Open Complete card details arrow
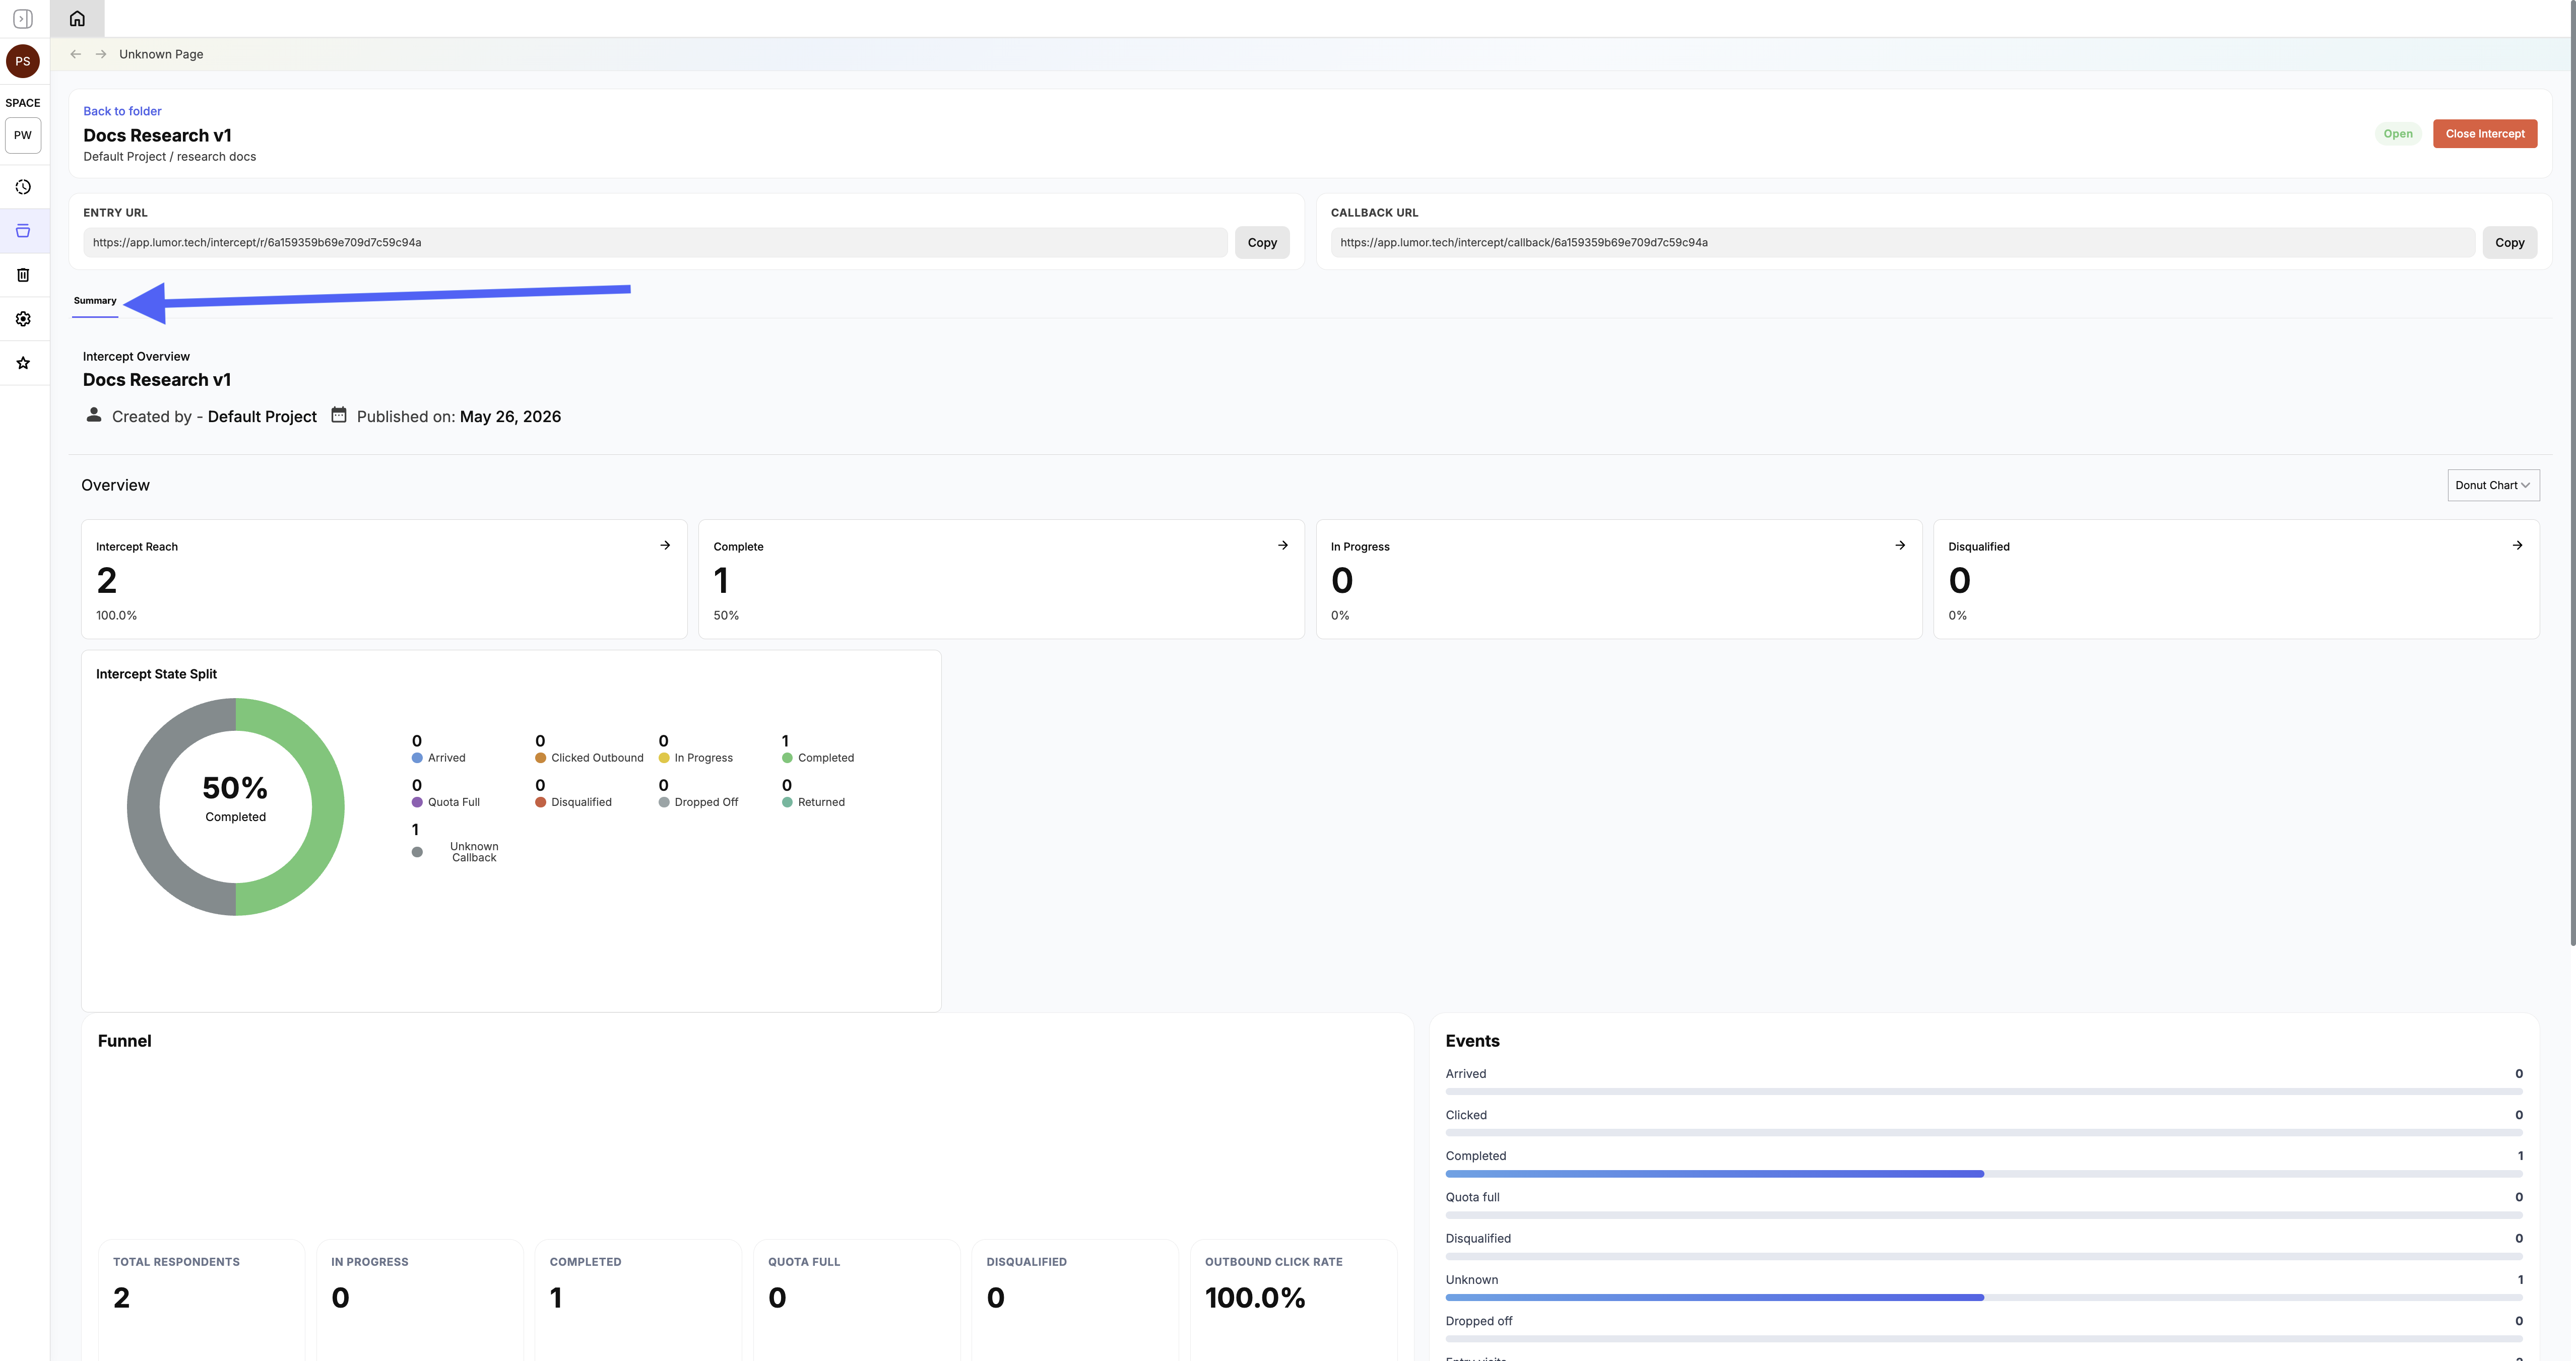The height and width of the screenshot is (1361, 2576). [1283, 546]
